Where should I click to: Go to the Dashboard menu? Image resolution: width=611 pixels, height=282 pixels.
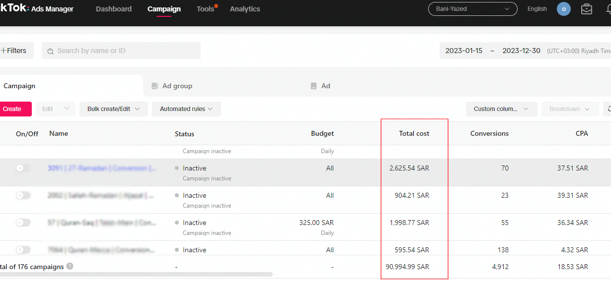coord(114,9)
